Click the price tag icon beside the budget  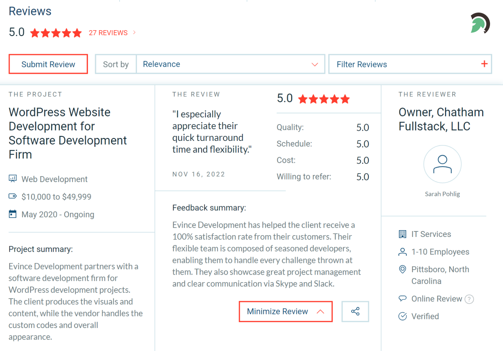tap(13, 196)
